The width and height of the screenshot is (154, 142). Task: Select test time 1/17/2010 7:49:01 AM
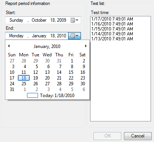point(112,19)
